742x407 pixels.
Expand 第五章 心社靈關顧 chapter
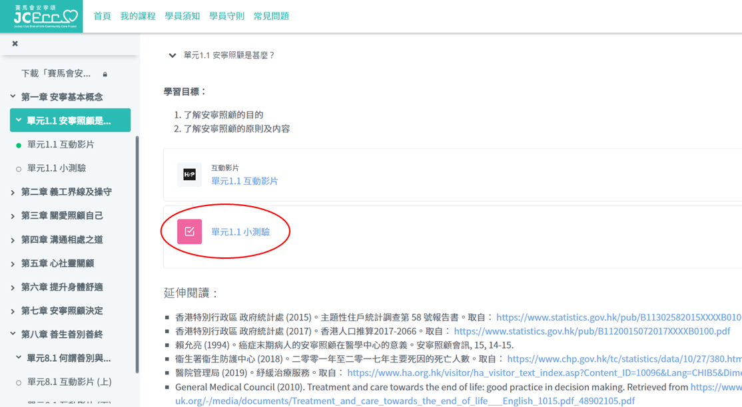coord(13,263)
